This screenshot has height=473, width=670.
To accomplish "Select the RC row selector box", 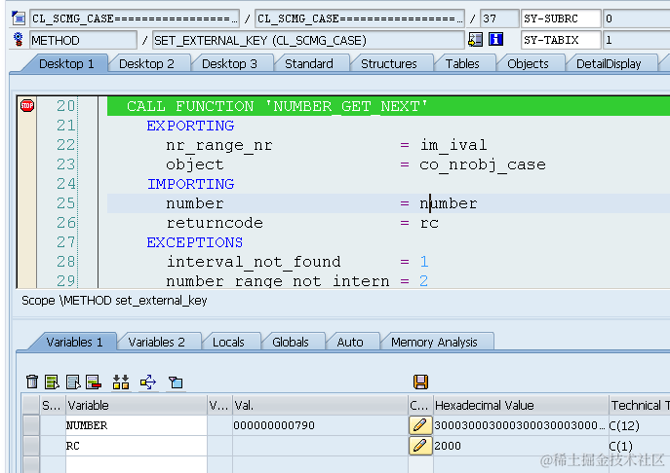I will coord(31,446).
